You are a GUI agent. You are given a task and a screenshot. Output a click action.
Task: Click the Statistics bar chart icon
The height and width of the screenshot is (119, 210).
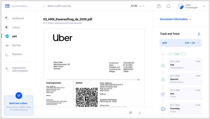[x=7, y=54]
